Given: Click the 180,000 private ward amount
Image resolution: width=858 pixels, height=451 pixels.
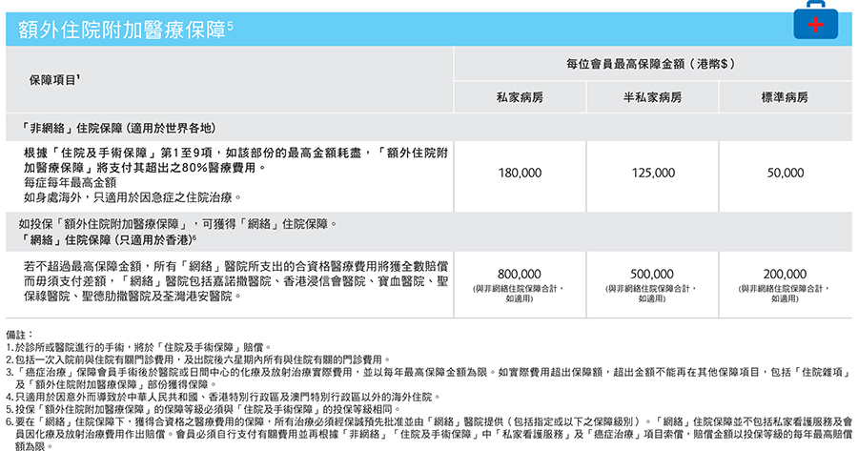Looking at the screenshot, I should (520, 173).
